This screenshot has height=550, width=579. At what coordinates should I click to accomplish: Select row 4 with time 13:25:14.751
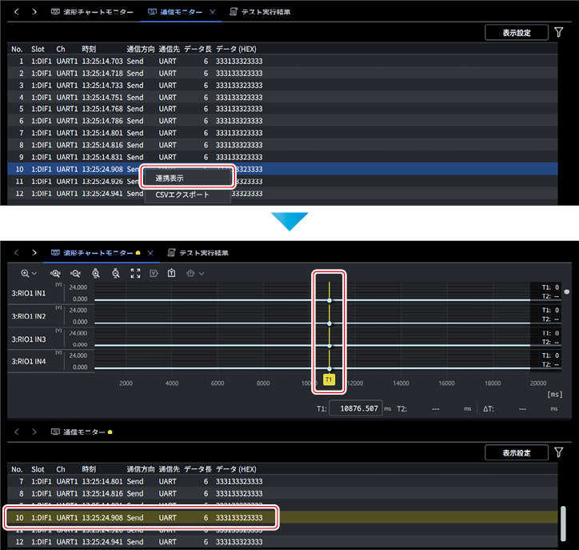click(282, 98)
